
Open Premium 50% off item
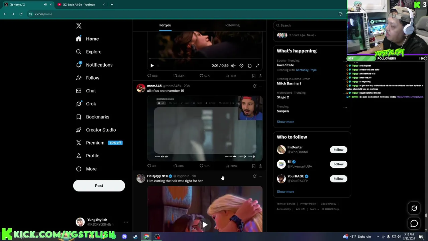point(99,143)
